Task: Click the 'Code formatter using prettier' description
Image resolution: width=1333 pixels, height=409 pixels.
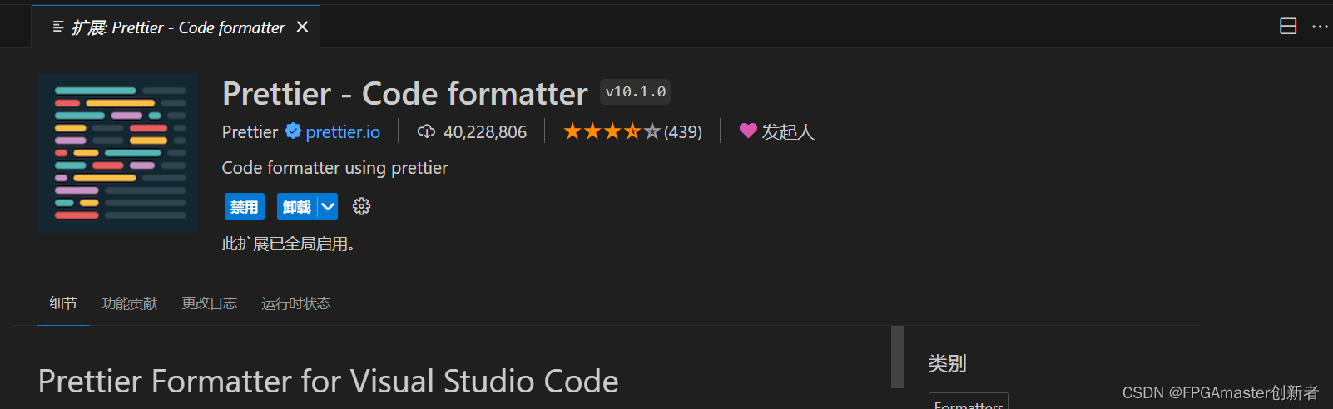Action: (x=334, y=168)
